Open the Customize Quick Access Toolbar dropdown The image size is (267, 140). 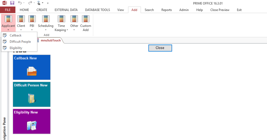[48, 3]
